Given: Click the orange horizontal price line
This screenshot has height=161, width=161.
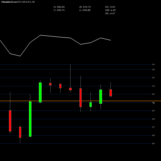Looking at the screenshot, I should coord(80,101).
